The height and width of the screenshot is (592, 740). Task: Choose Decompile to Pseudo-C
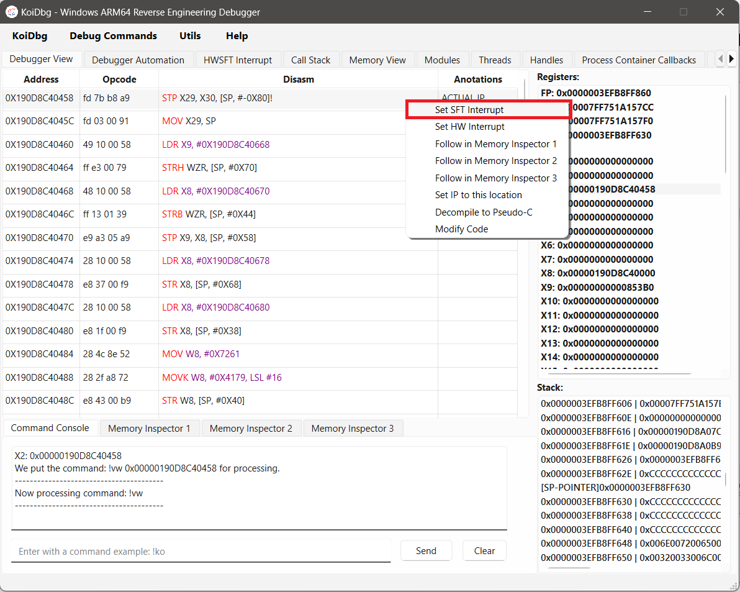(x=487, y=212)
